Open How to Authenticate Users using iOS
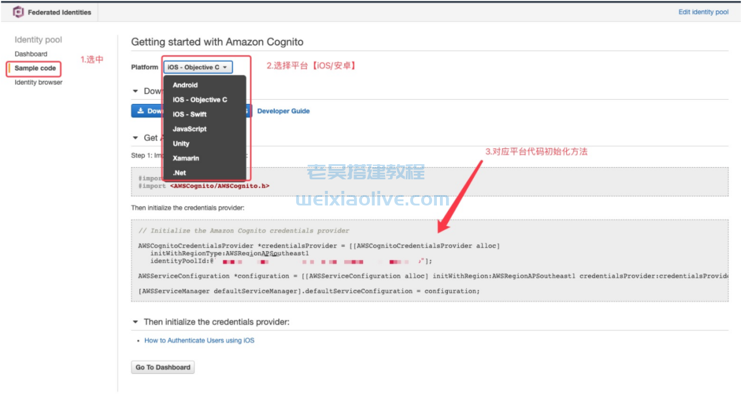The image size is (744, 400). click(x=199, y=340)
